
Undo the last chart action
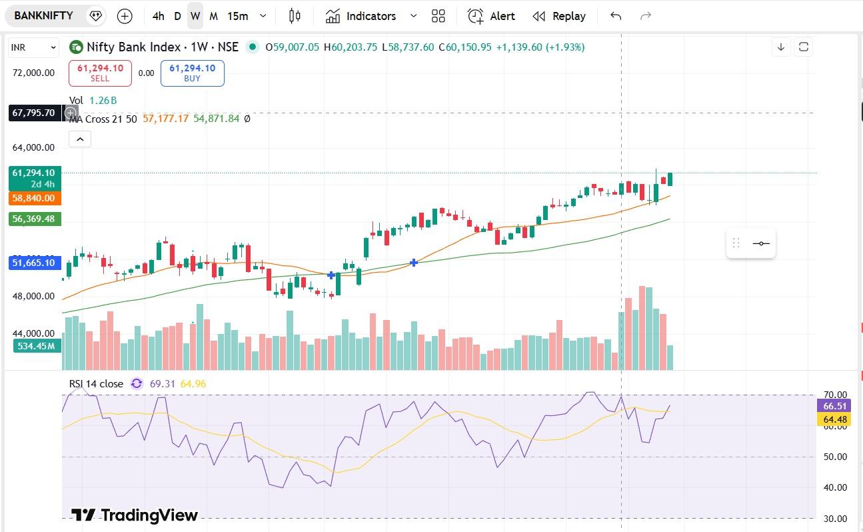point(616,16)
